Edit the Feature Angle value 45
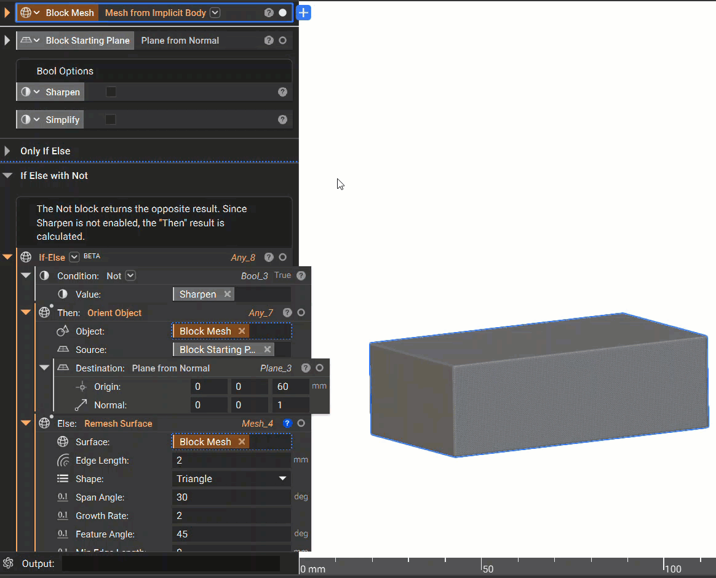The image size is (716, 578). [231, 534]
